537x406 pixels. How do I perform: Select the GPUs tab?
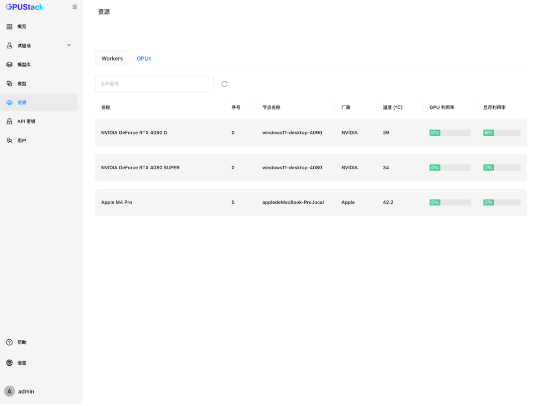coord(144,58)
